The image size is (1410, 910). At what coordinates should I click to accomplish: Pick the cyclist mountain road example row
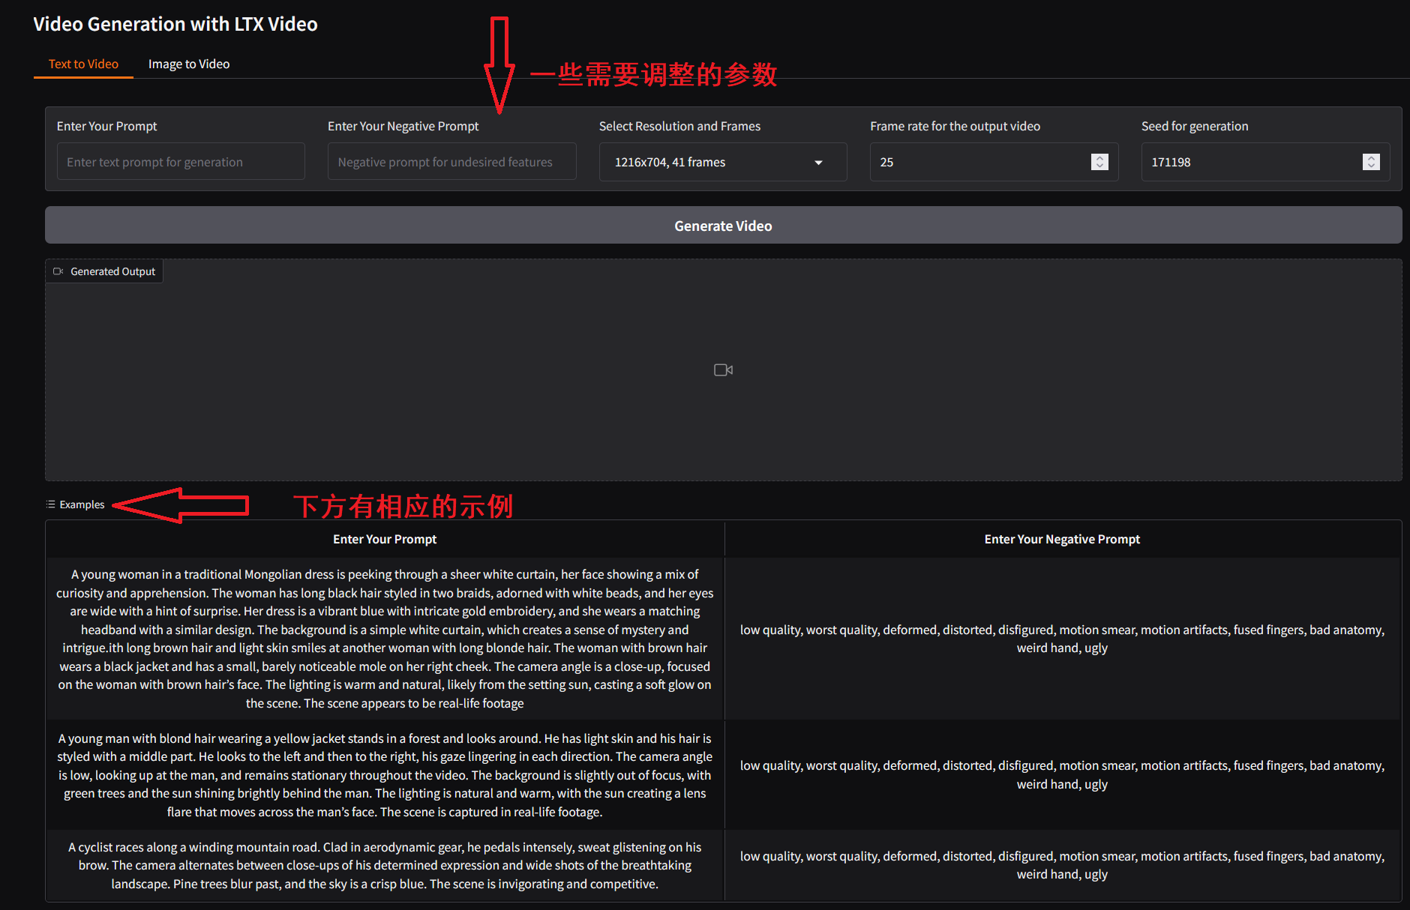pos(385,865)
